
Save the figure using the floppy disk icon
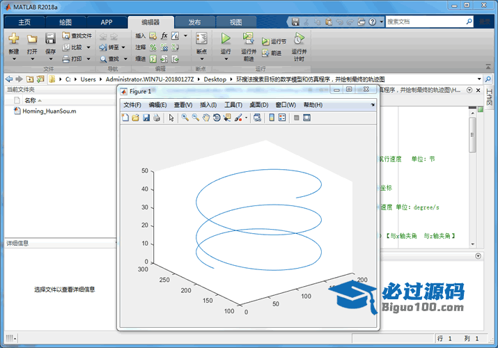pos(146,118)
